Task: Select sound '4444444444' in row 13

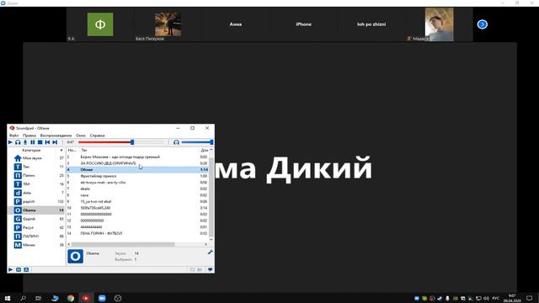Action: click(137, 226)
